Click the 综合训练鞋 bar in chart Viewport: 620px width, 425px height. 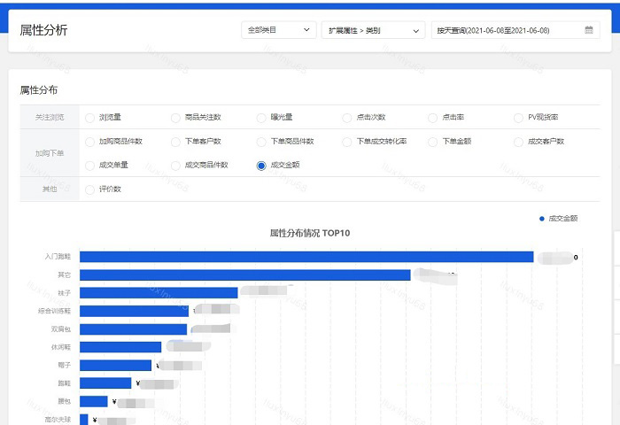pos(134,311)
